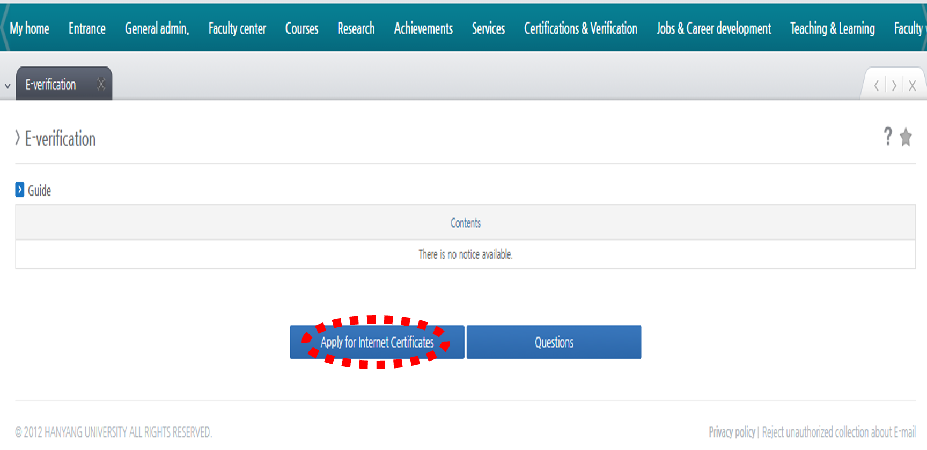927x450 pixels.
Task: Click the blue Guide arrow icon
Action: click(x=20, y=190)
